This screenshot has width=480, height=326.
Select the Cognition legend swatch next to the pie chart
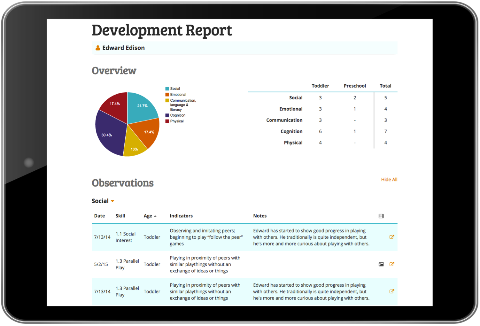pyautogui.click(x=167, y=115)
